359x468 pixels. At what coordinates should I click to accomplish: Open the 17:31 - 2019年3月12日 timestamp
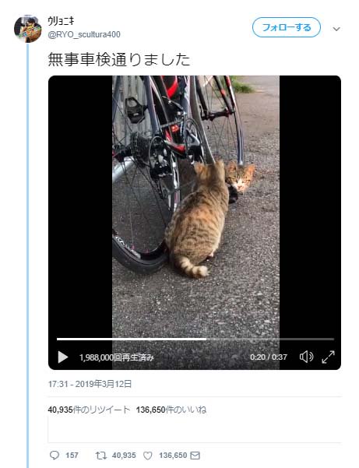pos(90,384)
